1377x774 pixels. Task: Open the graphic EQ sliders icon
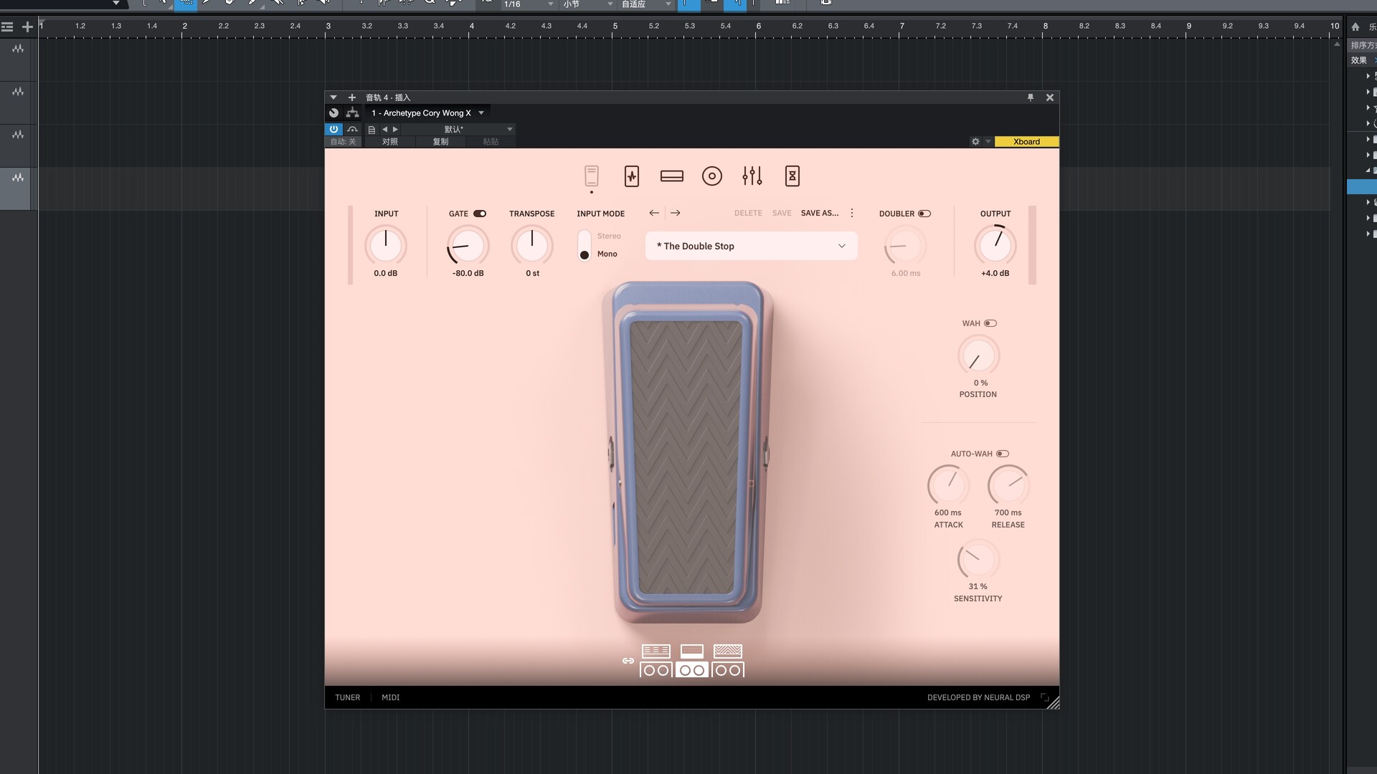pos(752,176)
